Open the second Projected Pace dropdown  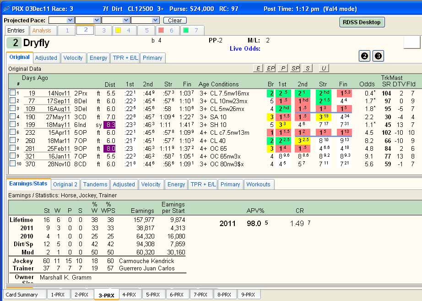pos(97,20)
